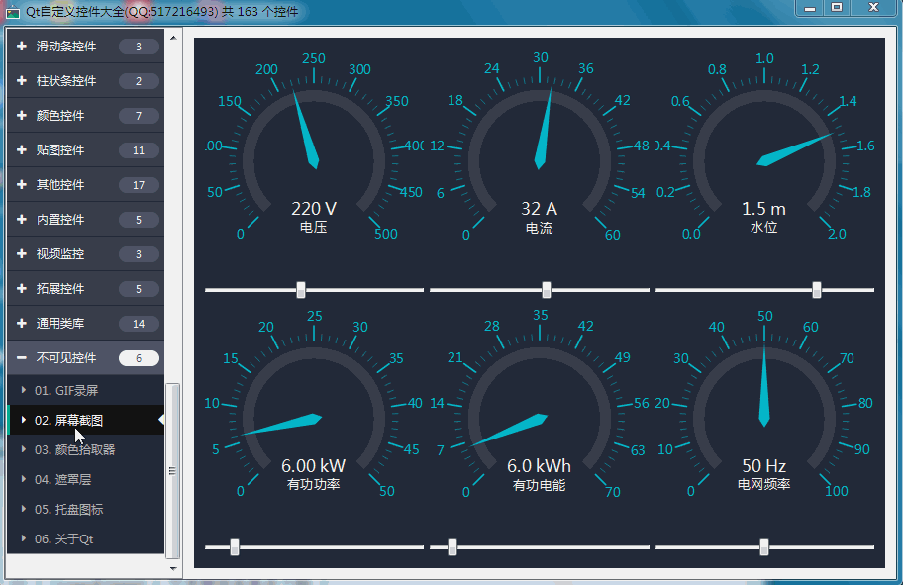Click the count badge 14 on 通用类库
Image resolution: width=903 pixels, height=585 pixels.
139,324
